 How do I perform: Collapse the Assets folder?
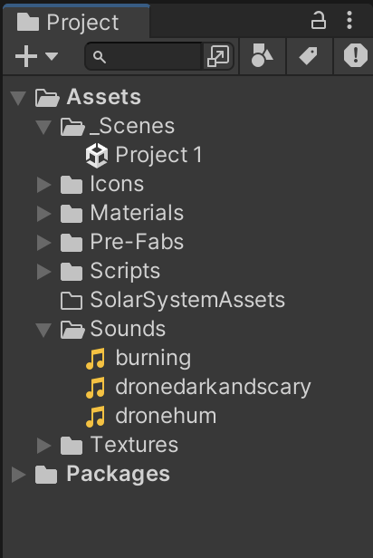pos(18,98)
